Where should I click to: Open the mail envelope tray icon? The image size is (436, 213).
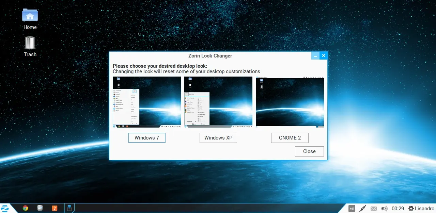click(x=374, y=209)
